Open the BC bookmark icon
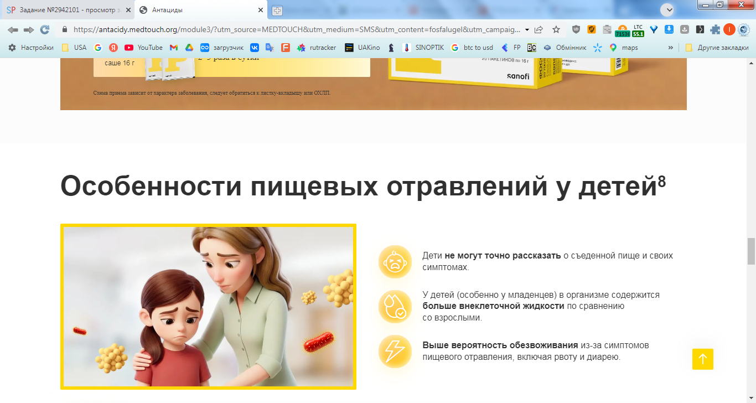This screenshot has height=403, width=756. click(532, 48)
